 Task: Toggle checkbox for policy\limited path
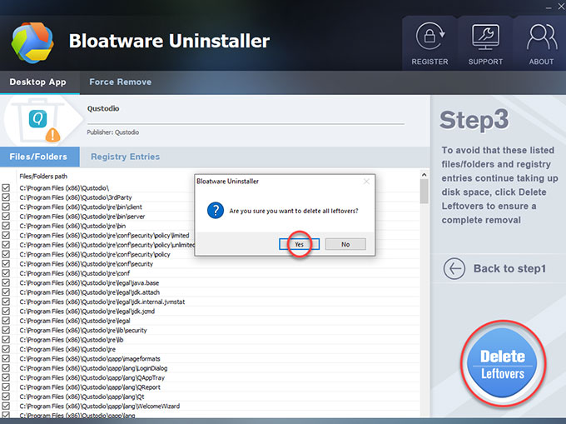6,235
